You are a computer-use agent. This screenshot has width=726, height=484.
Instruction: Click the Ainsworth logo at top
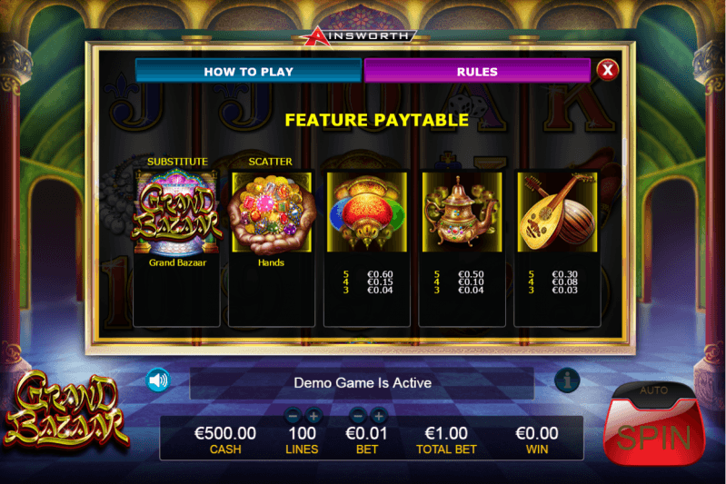360,36
